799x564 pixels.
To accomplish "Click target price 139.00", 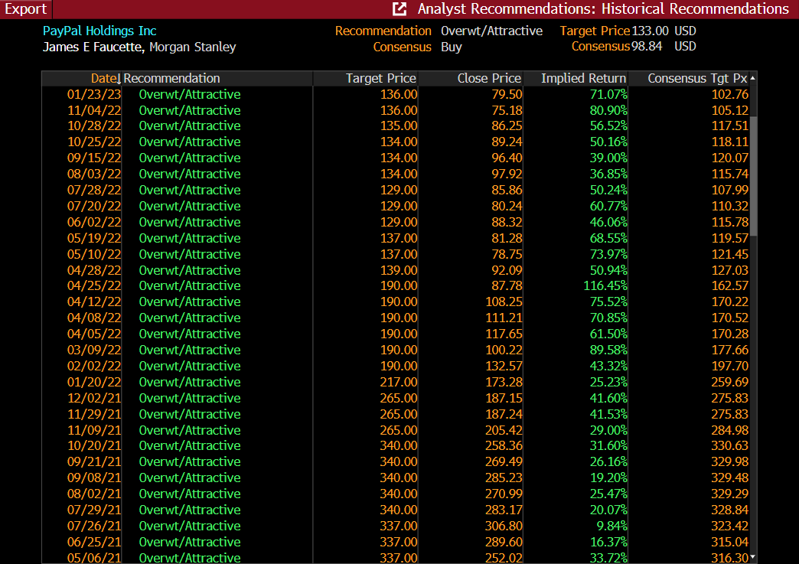I will 399,271.
